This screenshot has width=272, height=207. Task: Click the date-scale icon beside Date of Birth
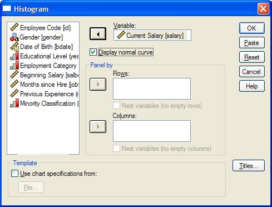[14, 46]
